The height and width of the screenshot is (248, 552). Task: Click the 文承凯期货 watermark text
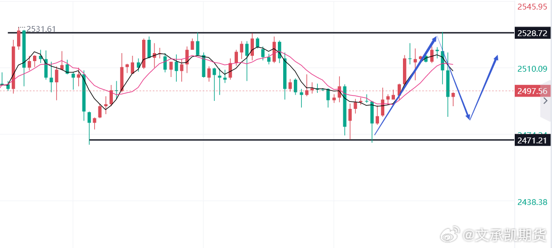pyautogui.click(x=505, y=235)
